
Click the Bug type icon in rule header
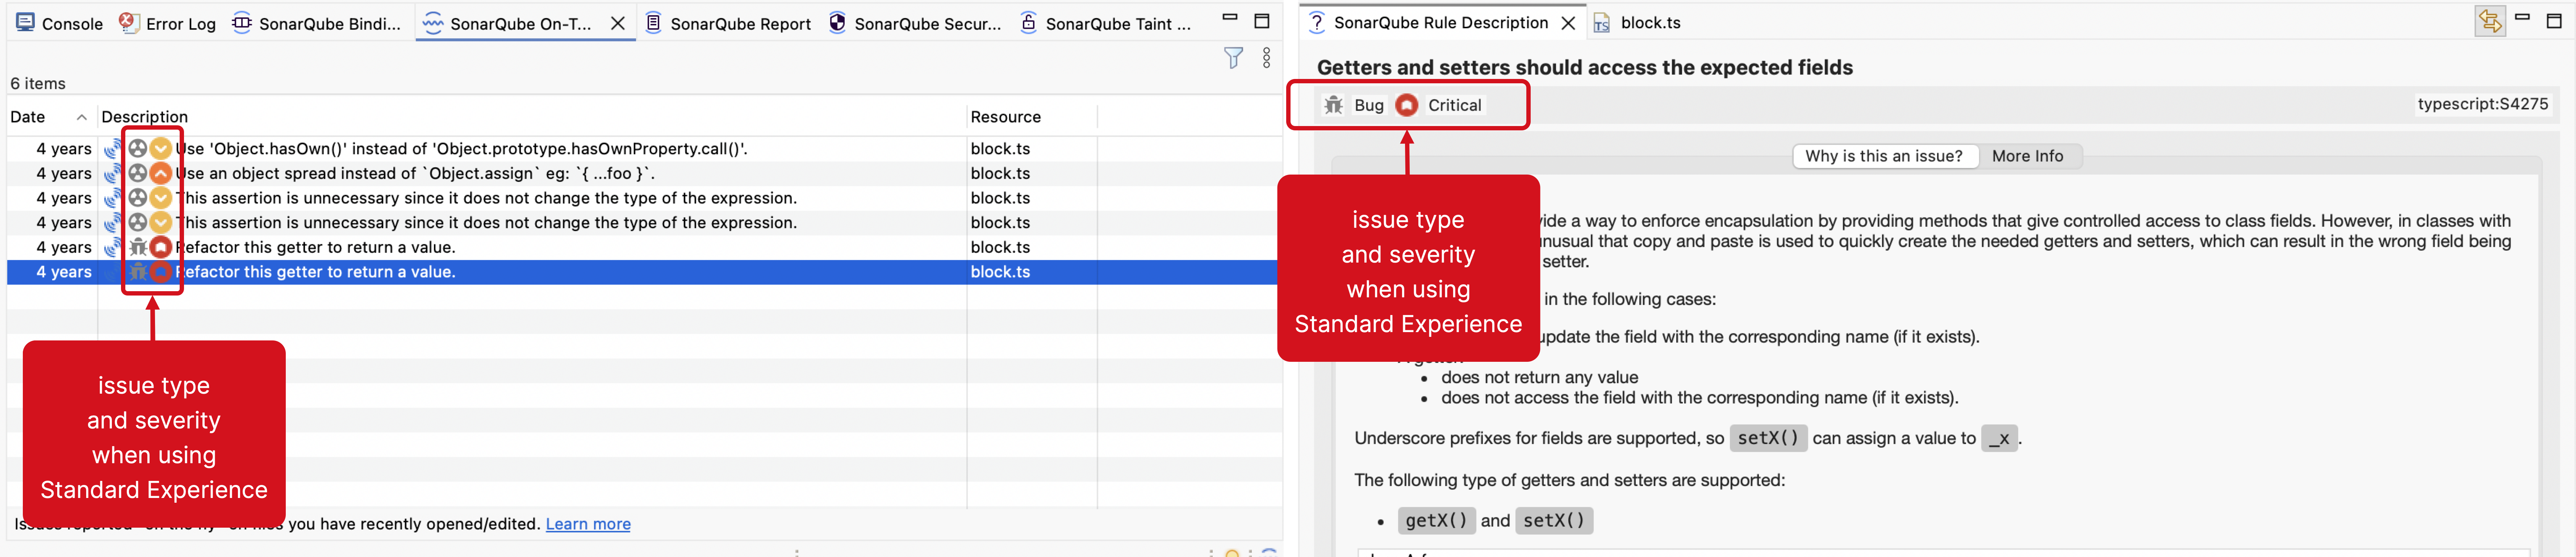click(x=1333, y=105)
